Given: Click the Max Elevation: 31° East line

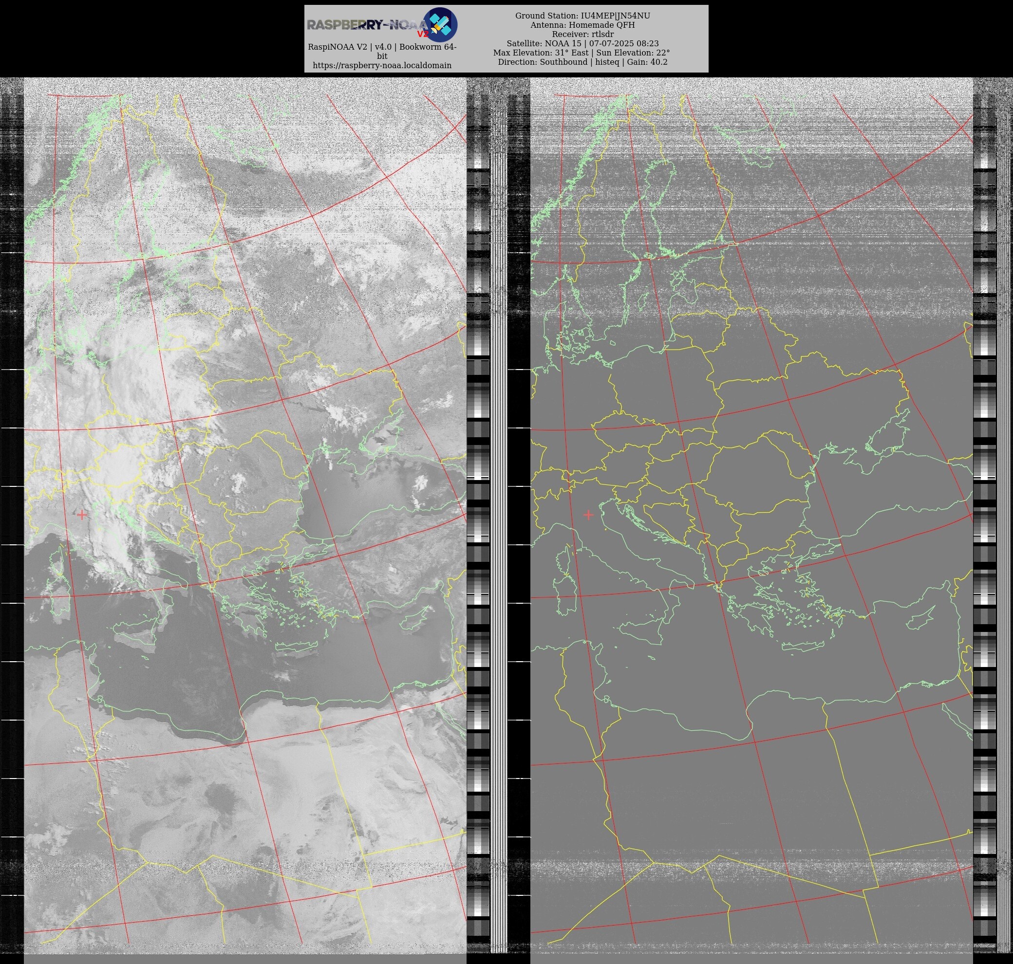Looking at the screenshot, I should pos(582,53).
